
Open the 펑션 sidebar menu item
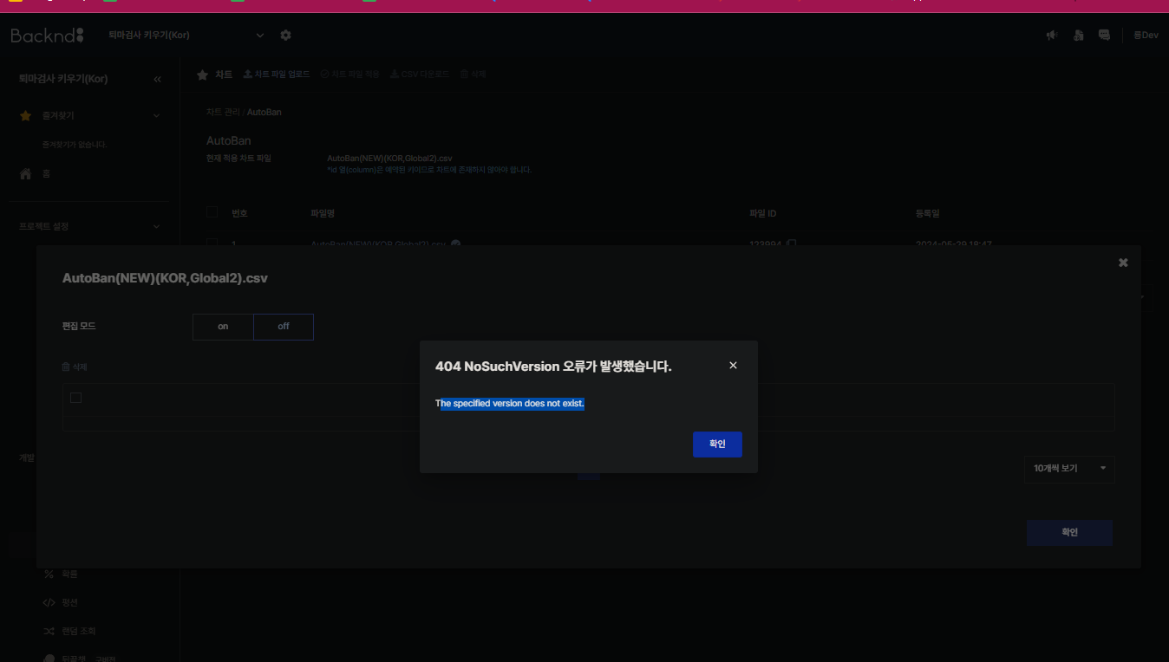pyautogui.click(x=71, y=602)
